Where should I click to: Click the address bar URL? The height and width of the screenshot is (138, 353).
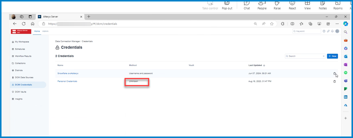tap(83, 24)
